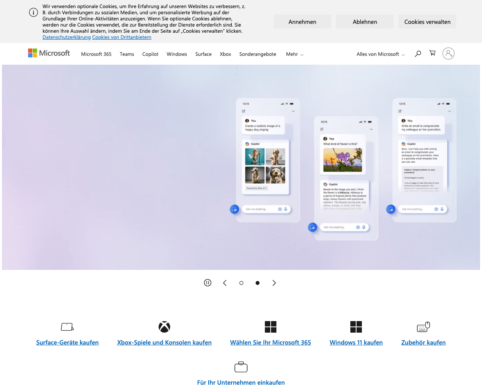This screenshot has width=482, height=385.
Task: Go to previous carousel slide
Action: point(225,283)
